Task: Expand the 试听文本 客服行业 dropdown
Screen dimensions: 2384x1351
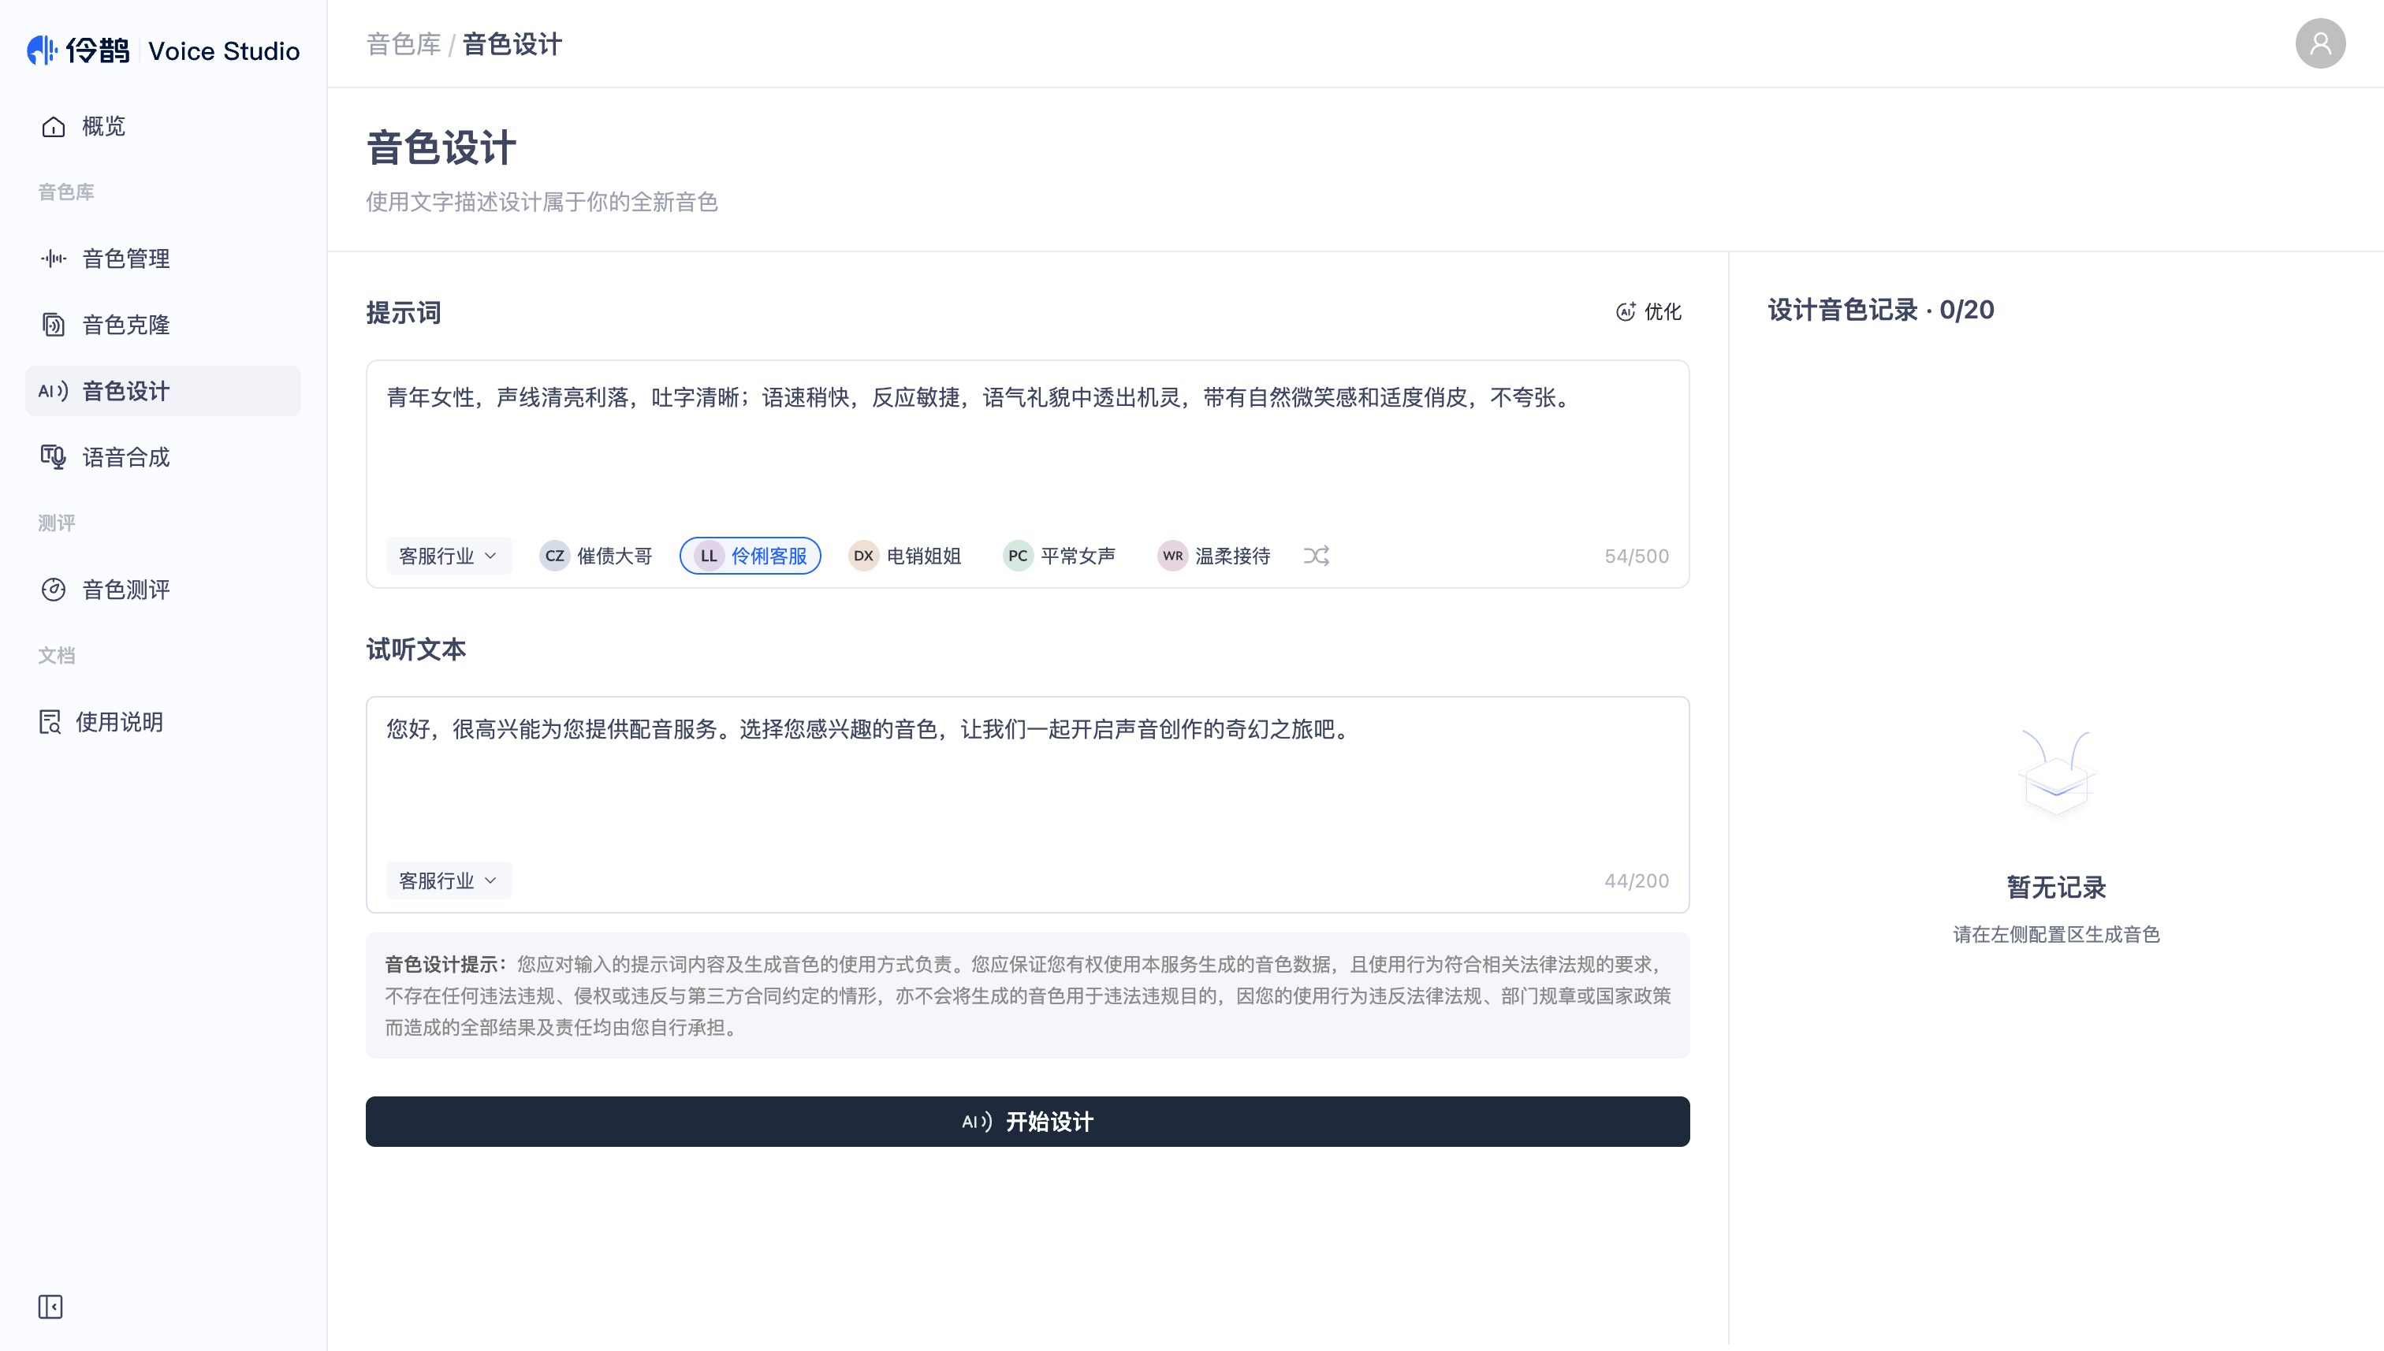Action: tap(449, 880)
